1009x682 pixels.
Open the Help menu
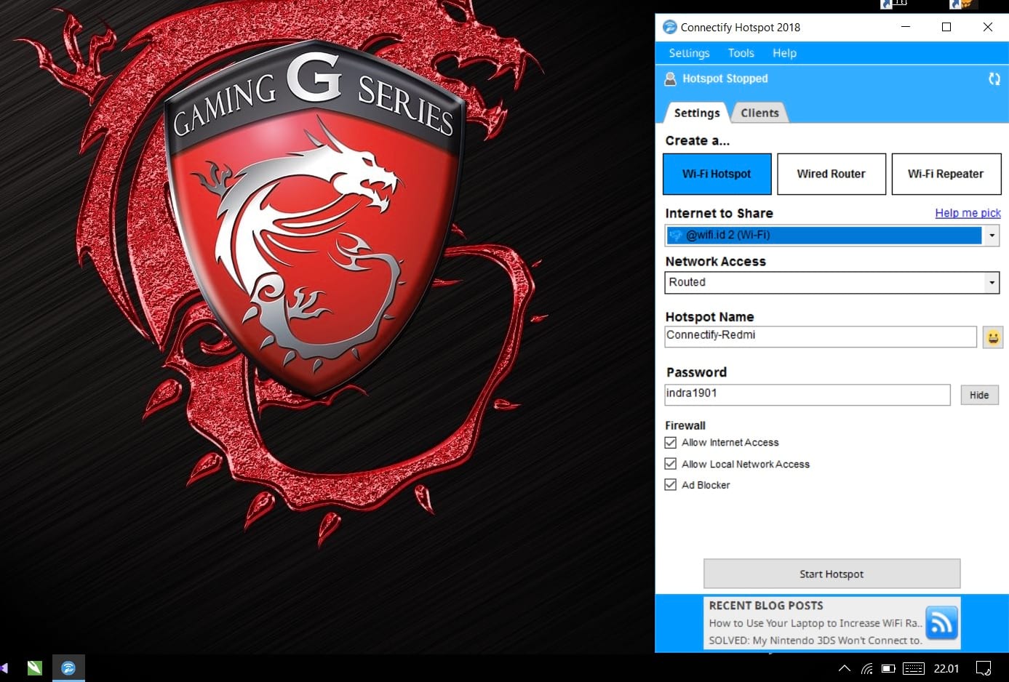[x=784, y=53]
